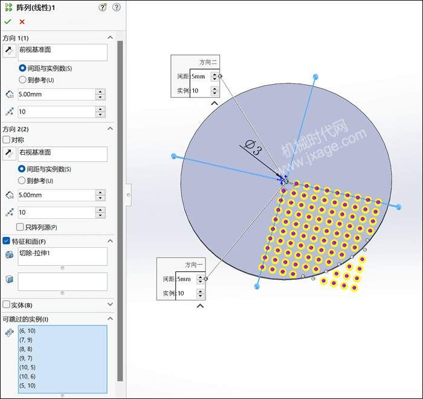
Task: Collapse the 方向二 callout chevron
Action: coord(215,103)
